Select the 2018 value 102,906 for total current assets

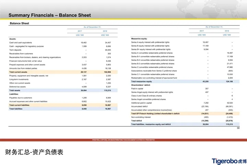point(107,72)
